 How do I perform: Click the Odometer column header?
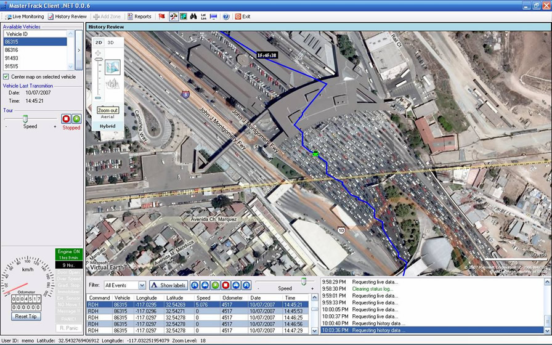tap(234, 298)
